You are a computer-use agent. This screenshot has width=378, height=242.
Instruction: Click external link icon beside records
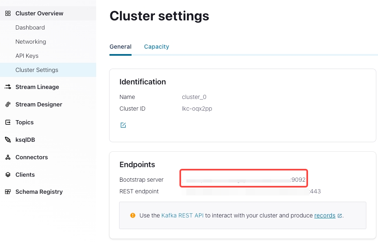340,216
